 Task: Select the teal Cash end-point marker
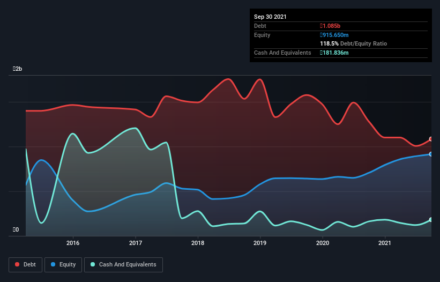coord(431,220)
